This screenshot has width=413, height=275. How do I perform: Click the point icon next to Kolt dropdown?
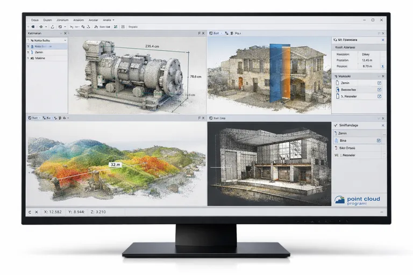tap(226, 33)
